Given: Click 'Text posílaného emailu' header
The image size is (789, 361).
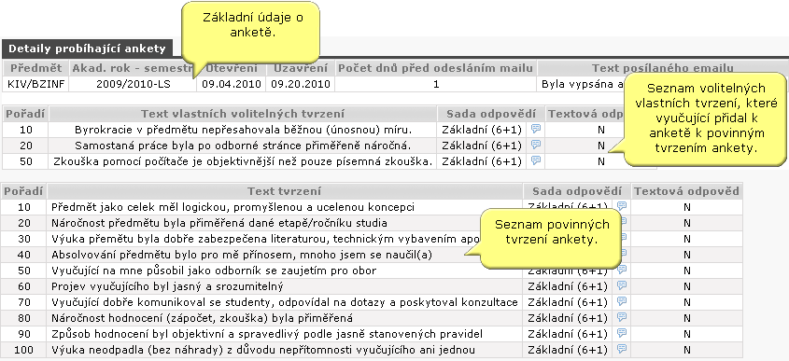Looking at the screenshot, I should (662, 68).
